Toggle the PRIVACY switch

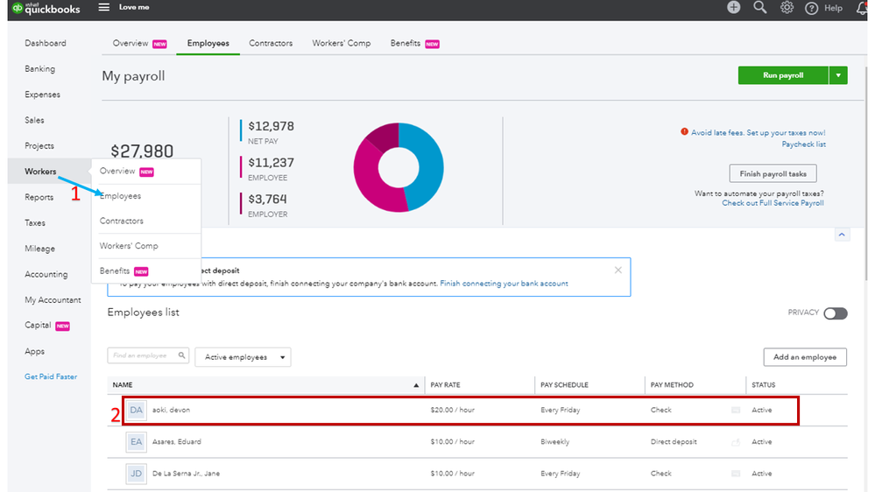835,313
